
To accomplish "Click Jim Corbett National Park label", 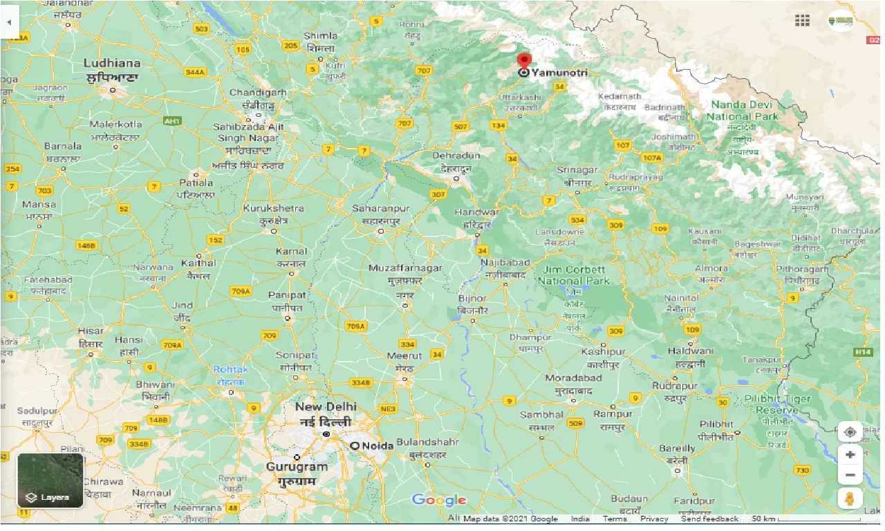I will (574, 275).
